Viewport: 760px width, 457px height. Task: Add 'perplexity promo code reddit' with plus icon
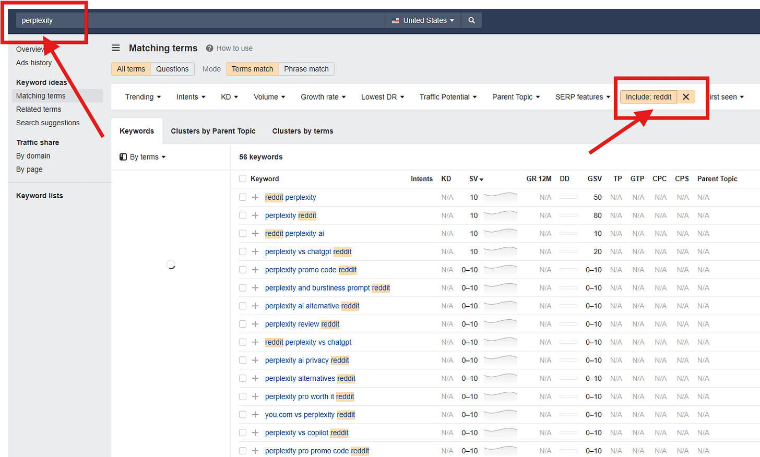coord(255,270)
